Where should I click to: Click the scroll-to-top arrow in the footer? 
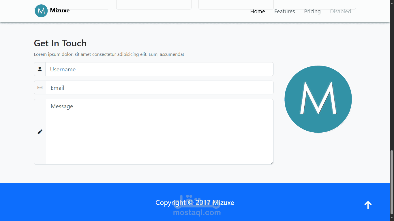click(368, 205)
